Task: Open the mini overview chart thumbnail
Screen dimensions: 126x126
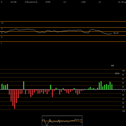Action: [62, 121]
